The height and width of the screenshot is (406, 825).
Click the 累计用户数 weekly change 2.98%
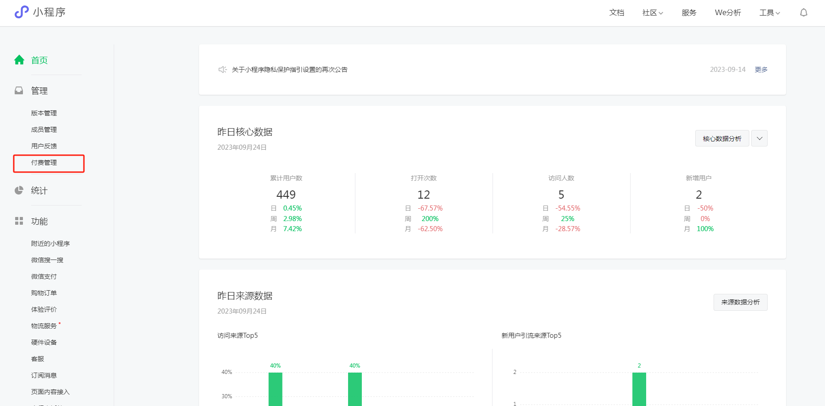coord(293,219)
